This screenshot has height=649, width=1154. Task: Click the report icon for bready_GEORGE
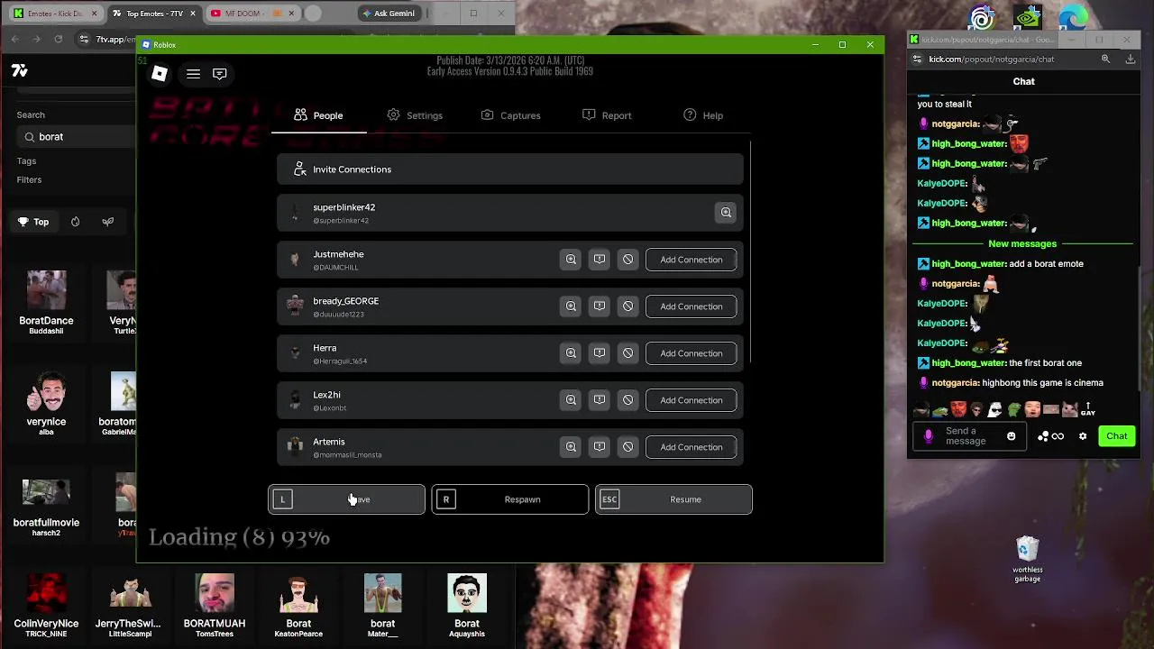[x=600, y=306]
